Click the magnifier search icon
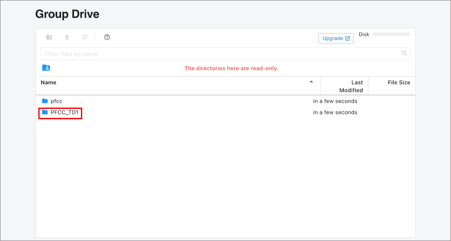 pos(404,53)
